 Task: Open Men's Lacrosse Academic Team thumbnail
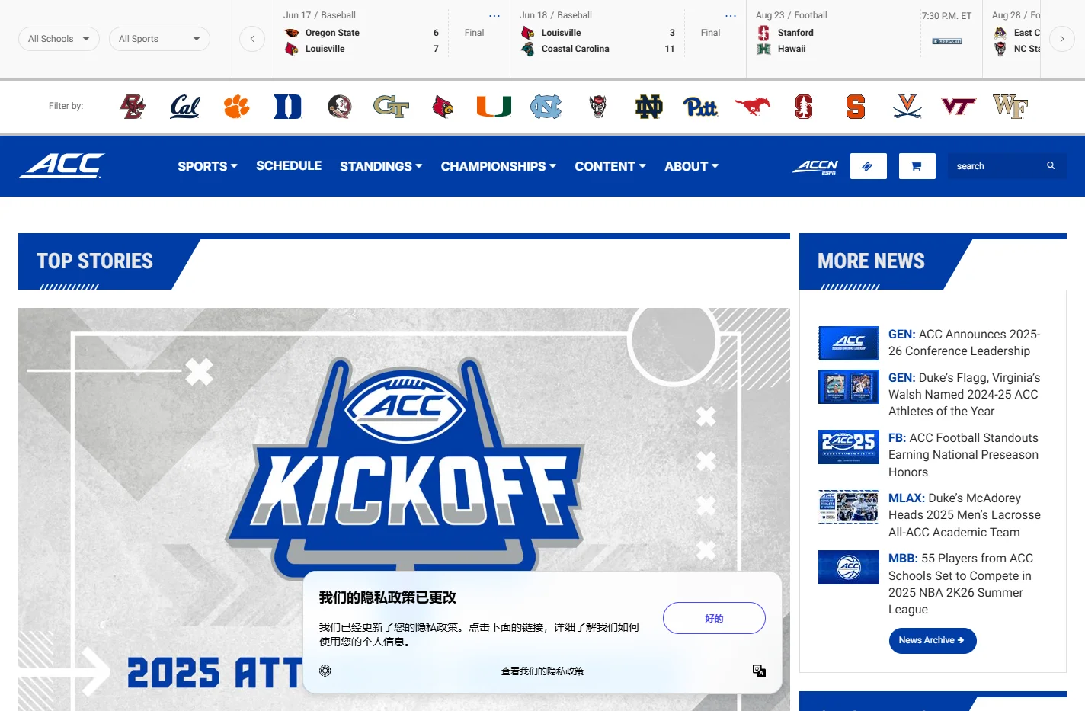(x=849, y=507)
